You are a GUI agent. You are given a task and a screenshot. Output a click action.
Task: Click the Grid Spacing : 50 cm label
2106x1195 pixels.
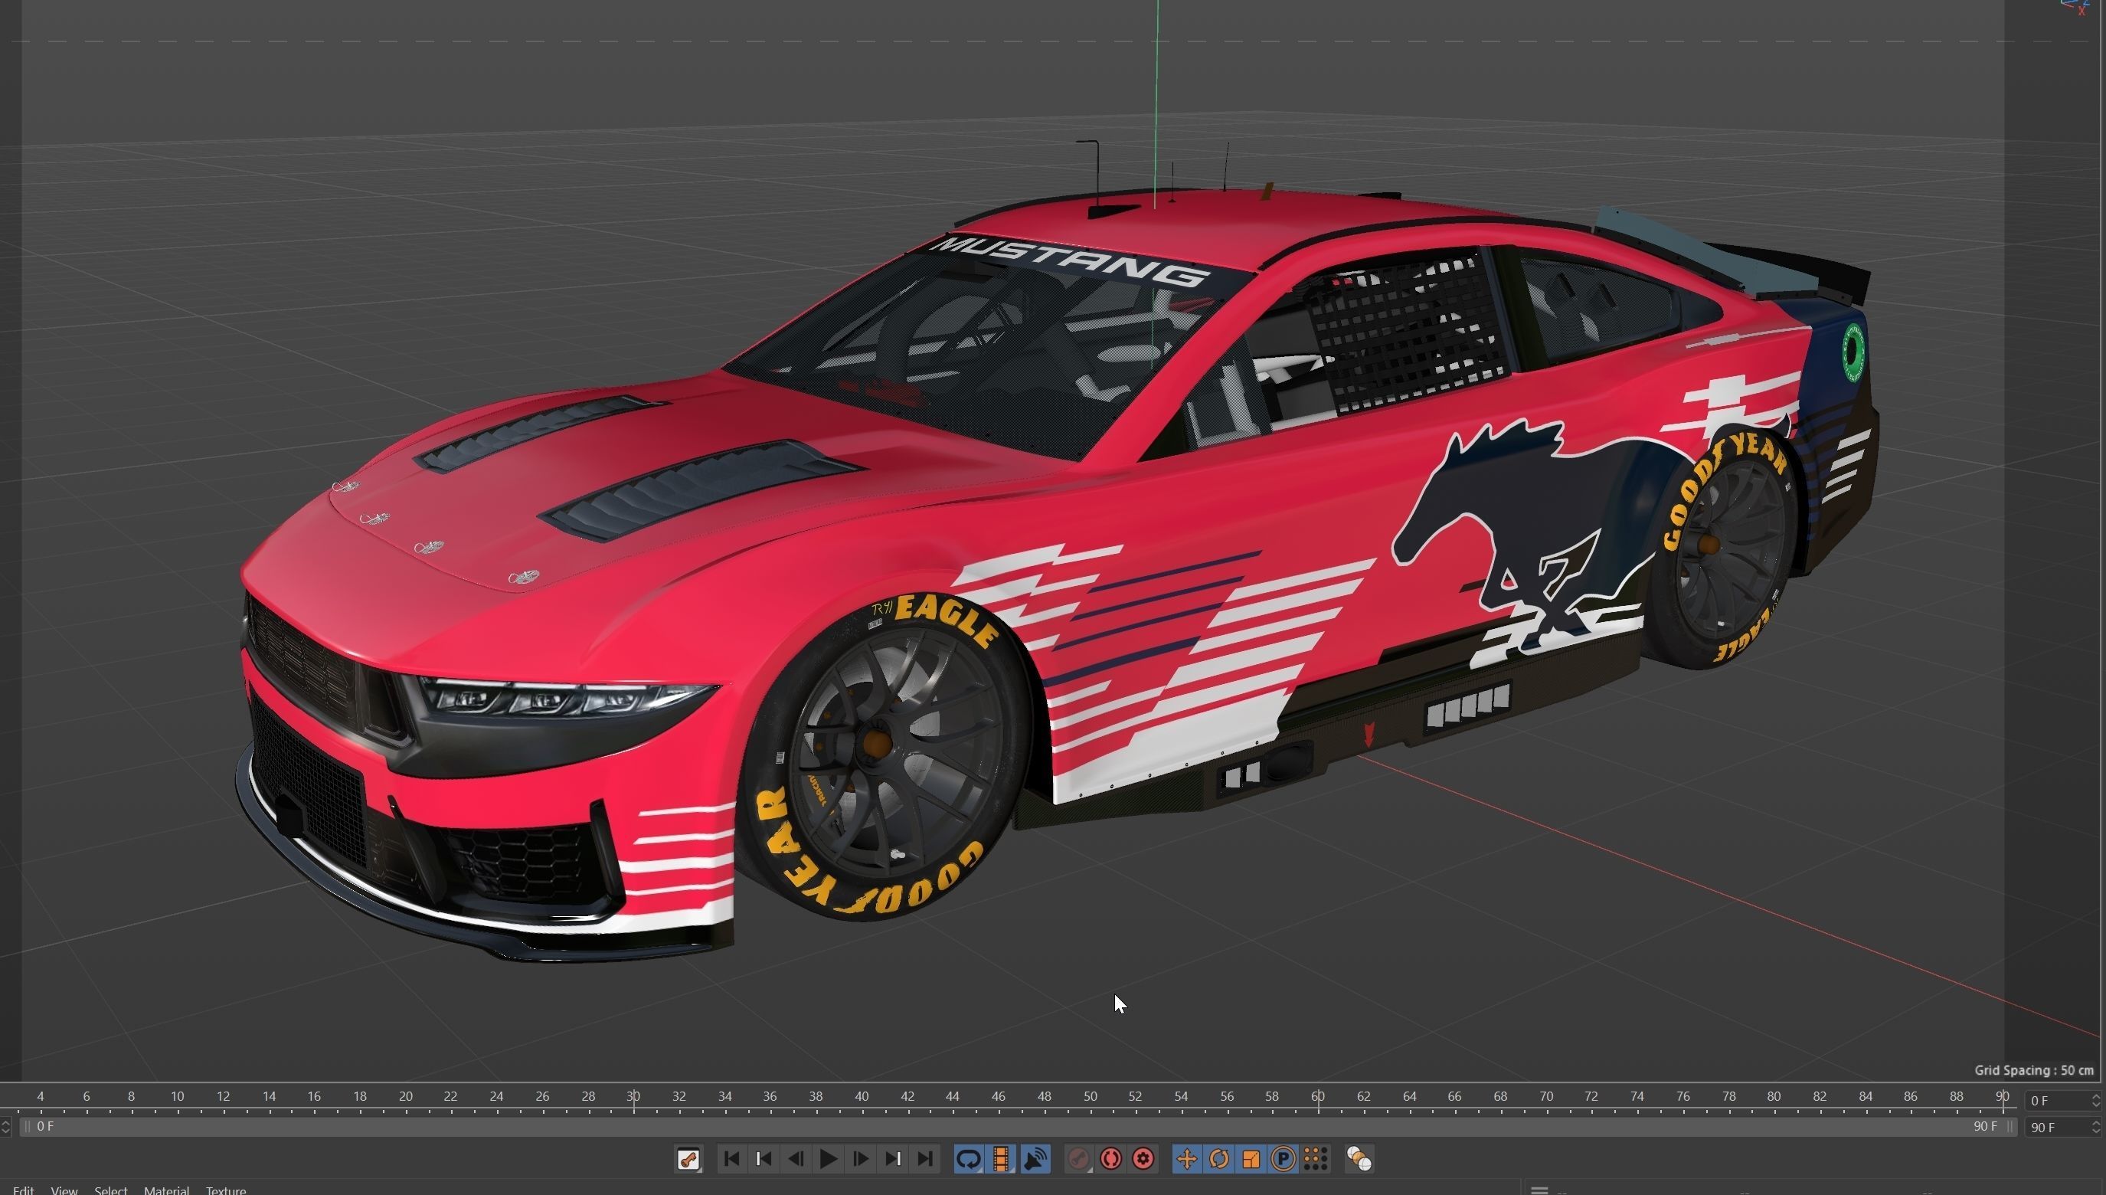point(2034,1069)
